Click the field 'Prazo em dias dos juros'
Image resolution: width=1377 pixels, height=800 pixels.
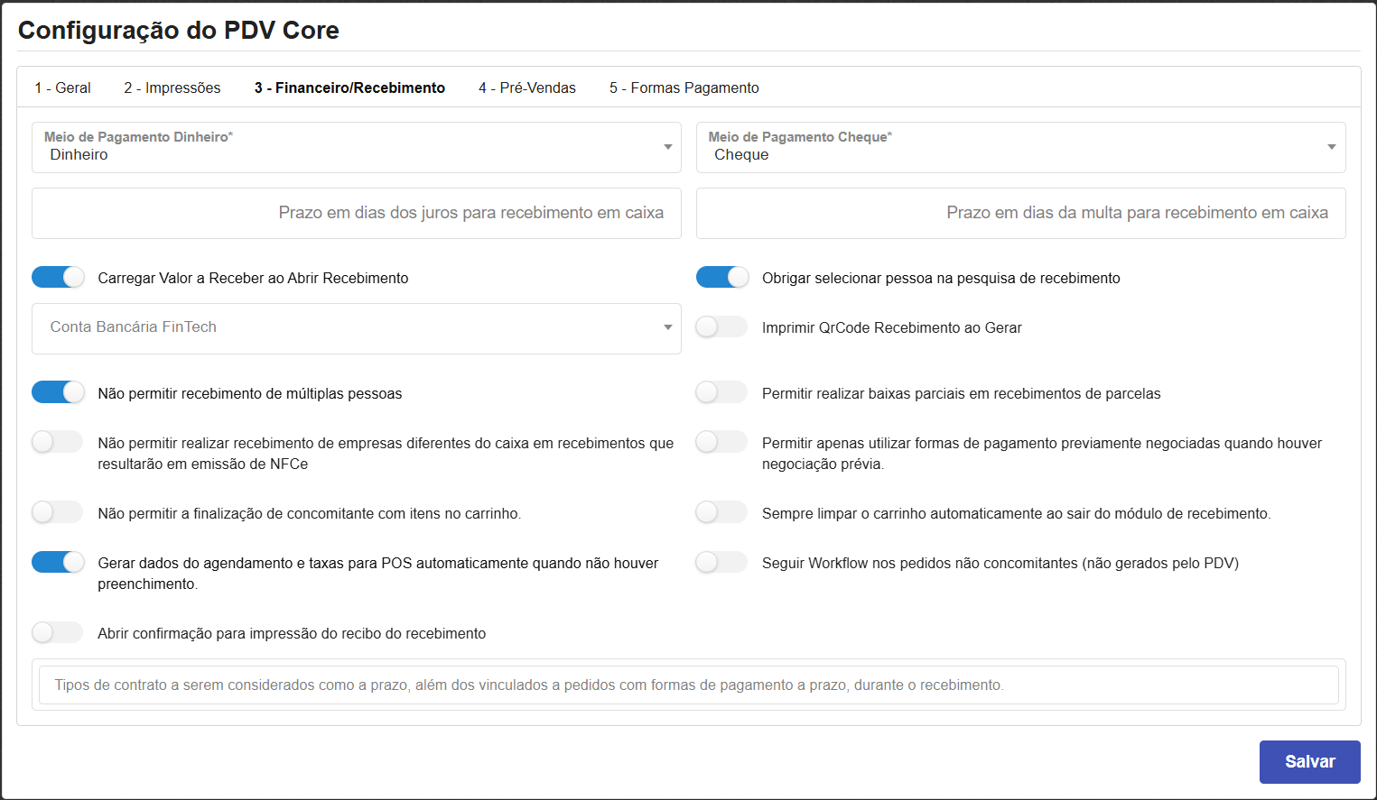[x=357, y=213]
